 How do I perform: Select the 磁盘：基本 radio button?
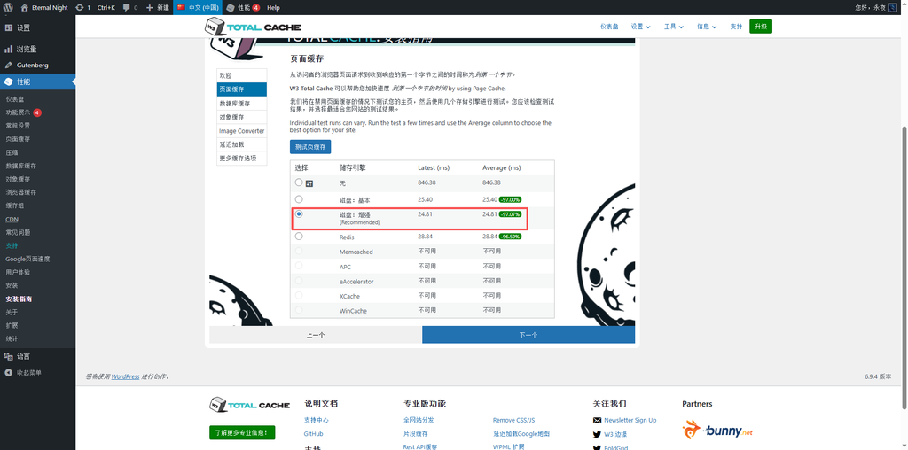tap(299, 198)
